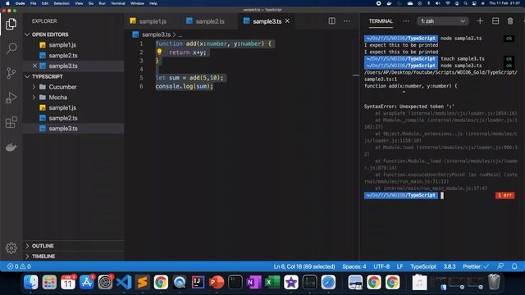Open sample1.js in Open Editors
This screenshot has width=525, height=295.
click(x=62, y=45)
